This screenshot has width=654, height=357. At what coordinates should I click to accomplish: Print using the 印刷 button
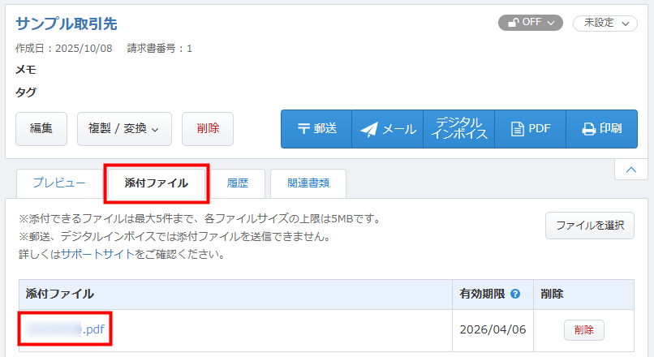(601, 129)
